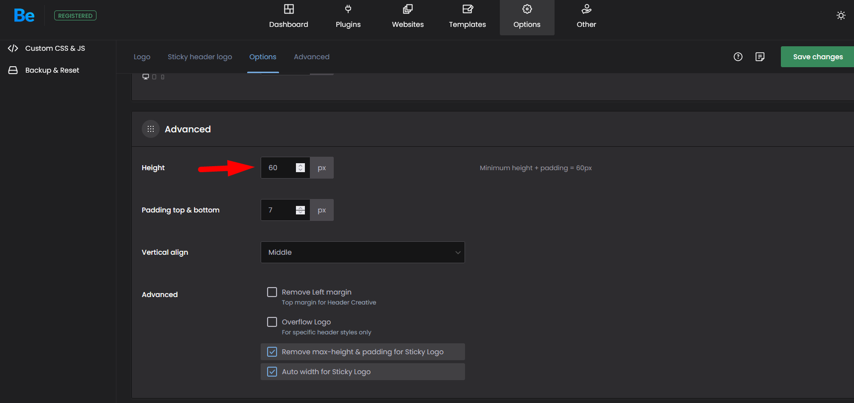
Task: Go to the Websites section
Action: tap(408, 17)
